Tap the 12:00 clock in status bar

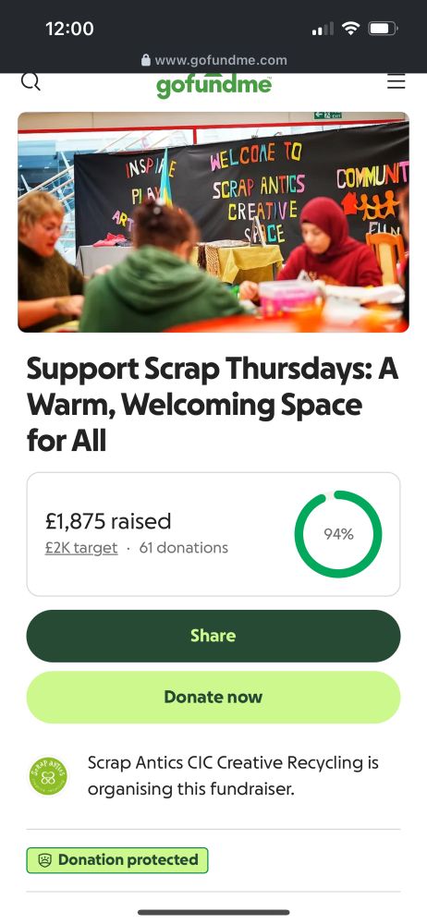pos(69,29)
